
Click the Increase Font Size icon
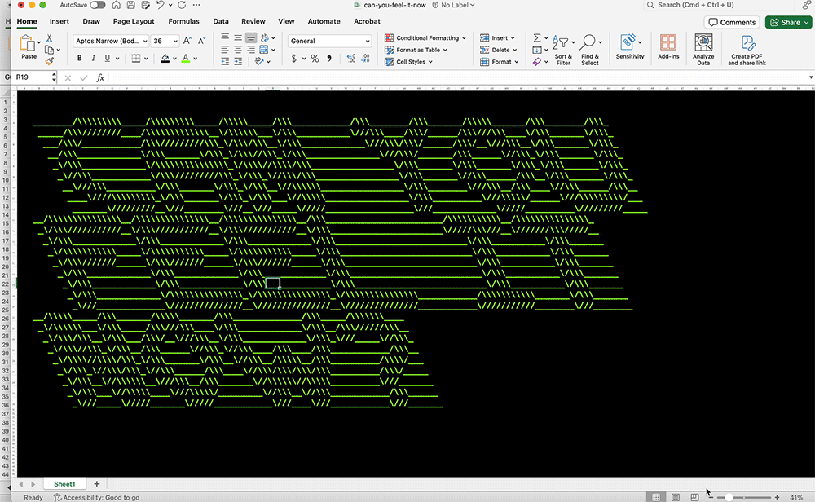point(188,41)
